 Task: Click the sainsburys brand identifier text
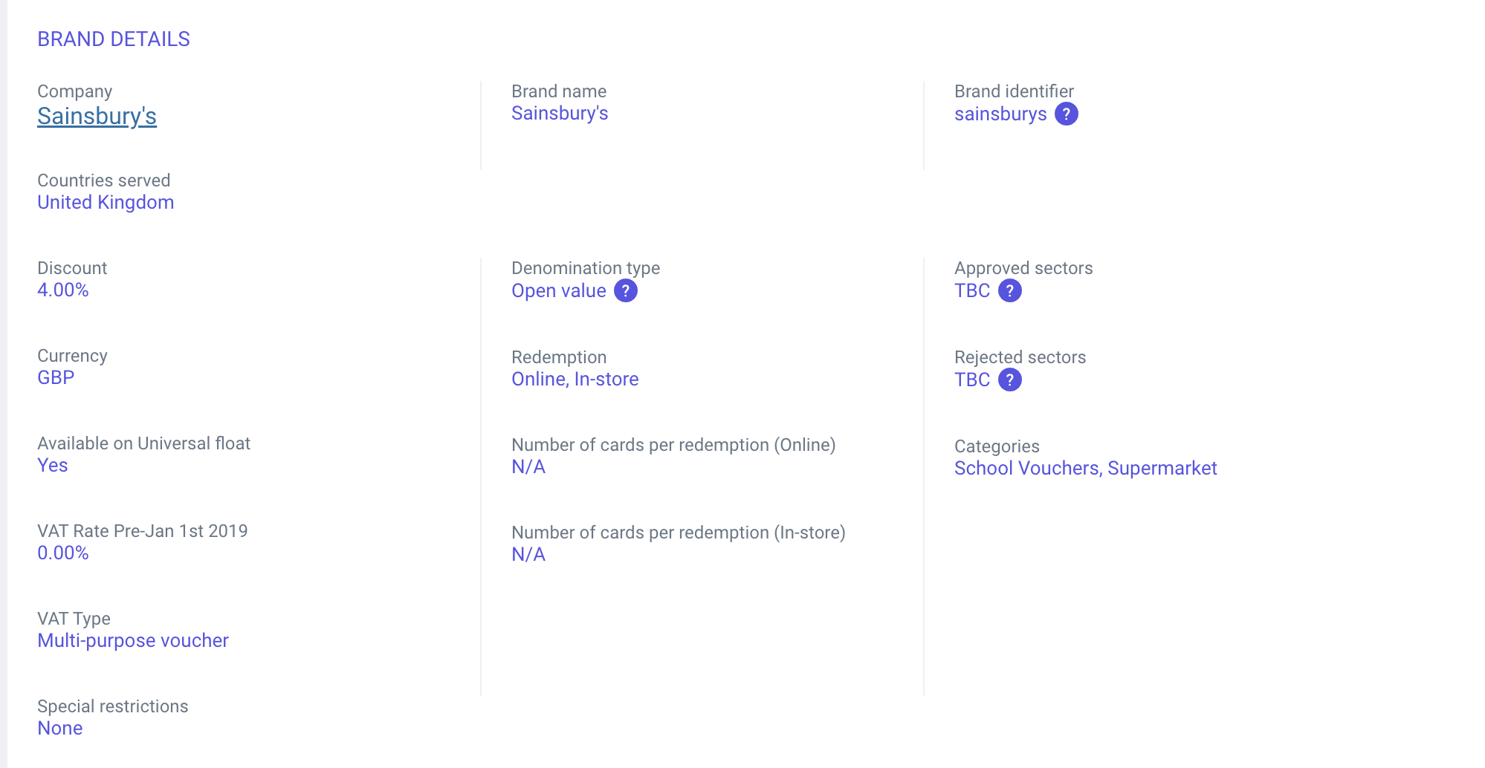1000,114
